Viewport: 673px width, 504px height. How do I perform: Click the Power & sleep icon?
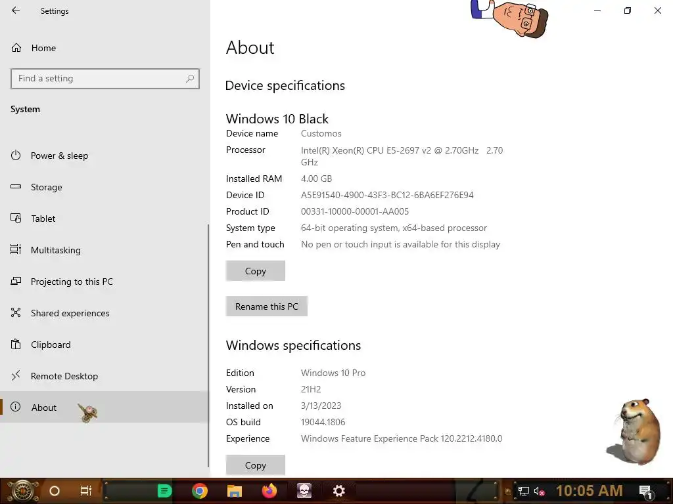16,155
